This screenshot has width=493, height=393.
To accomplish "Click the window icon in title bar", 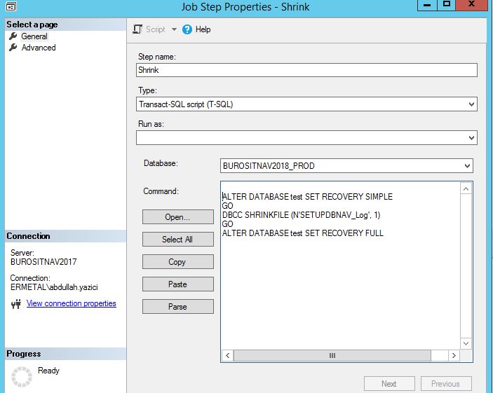I will 10,6.
